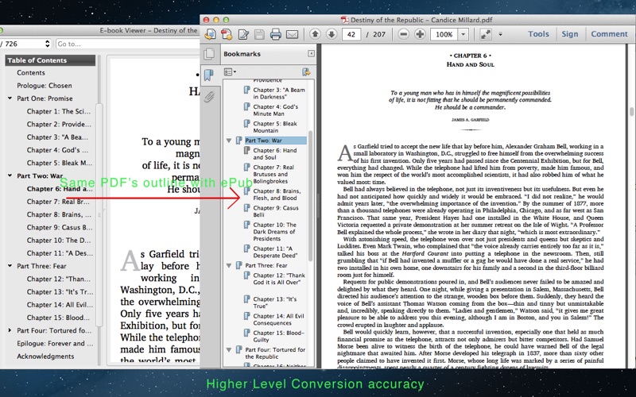Screen dimensions: 636x397
Task: Click the Open file icon in Acrobat toolbar
Action: pos(210,34)
